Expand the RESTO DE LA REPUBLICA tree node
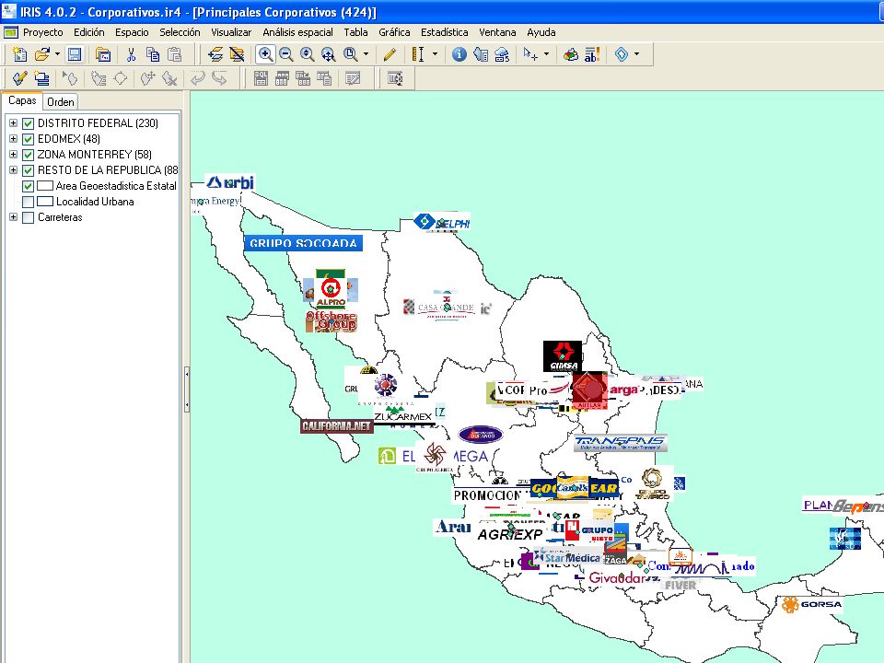 click(13, 169)
